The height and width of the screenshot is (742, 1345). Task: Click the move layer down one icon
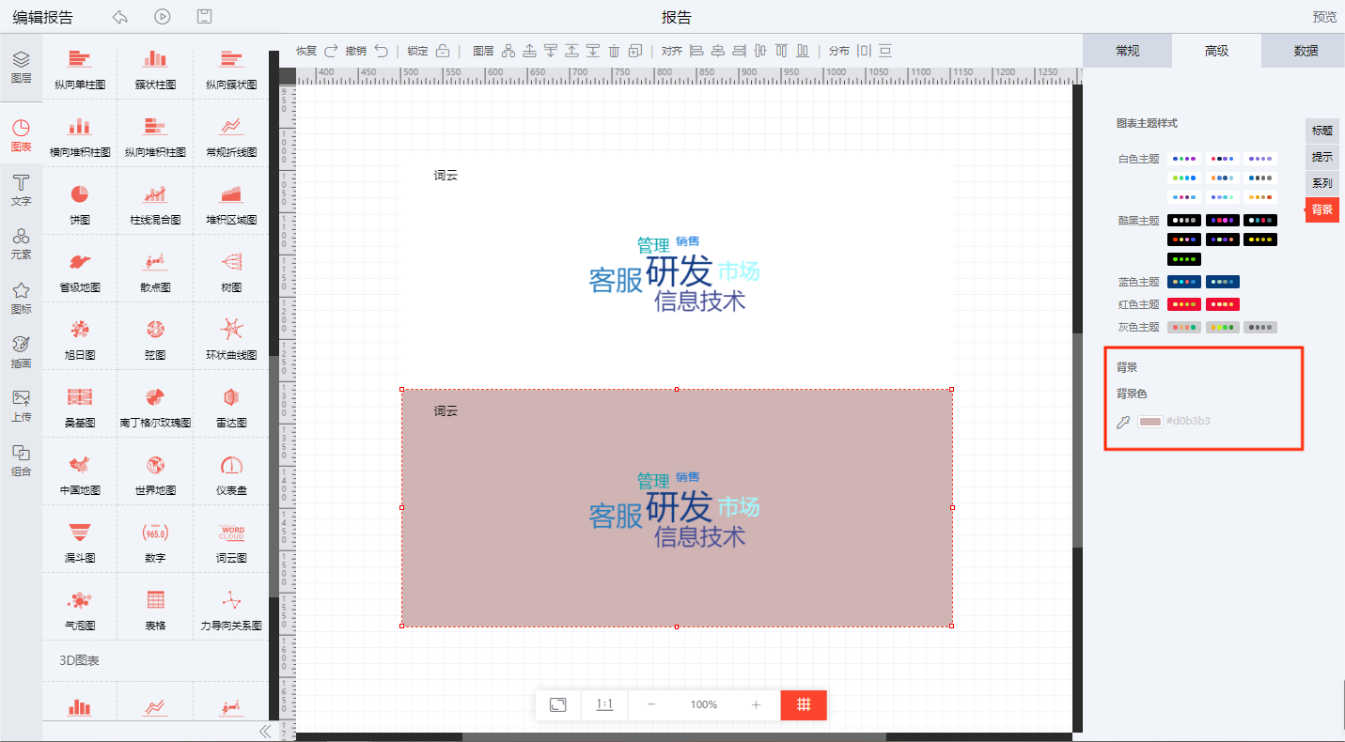tap(551, 51)
